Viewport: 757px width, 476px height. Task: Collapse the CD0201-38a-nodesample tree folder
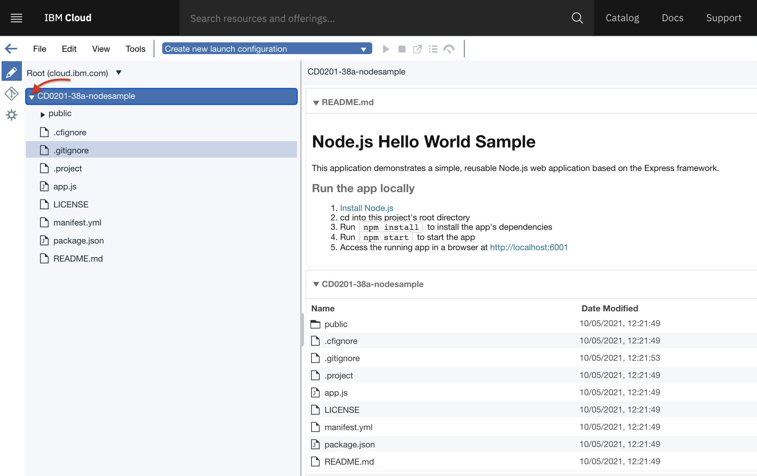(32, 97)
